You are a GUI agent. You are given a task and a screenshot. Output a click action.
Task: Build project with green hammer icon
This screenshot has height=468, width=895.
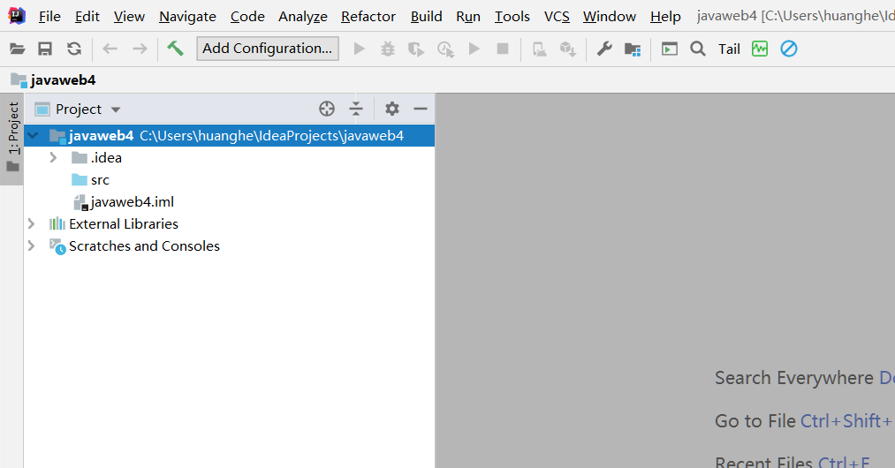point(175,49)
